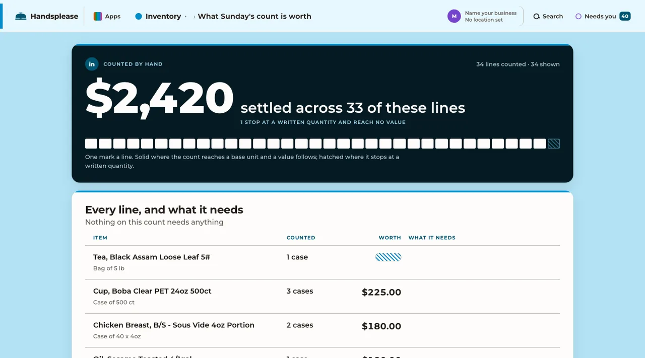Click 'COUNTED BY HAND' label
This screenshot has height=358, width=645.
click(x=133, y=64)
